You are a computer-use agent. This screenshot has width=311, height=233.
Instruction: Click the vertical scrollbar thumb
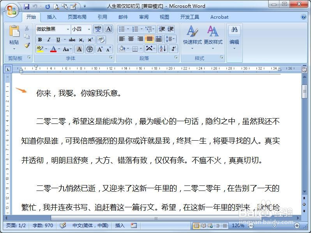click(x=304, y=92)
